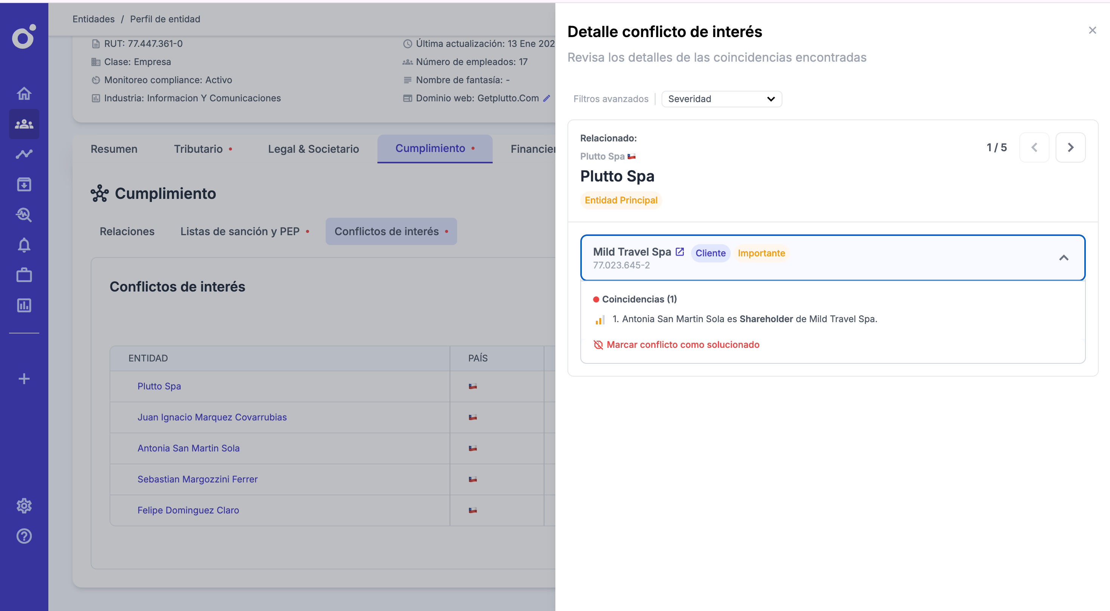Screen dimensions: 1110x611
Task: Click Marcar conflicto como solucionado
Action: tap(683, 344)
